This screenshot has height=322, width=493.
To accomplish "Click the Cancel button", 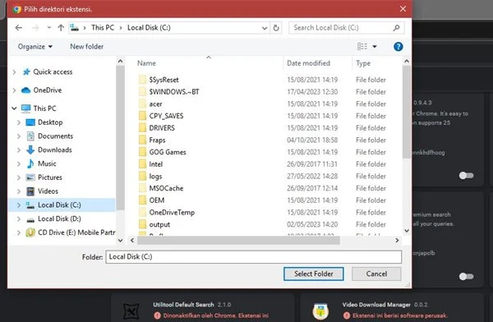I will tap(376, 274).
